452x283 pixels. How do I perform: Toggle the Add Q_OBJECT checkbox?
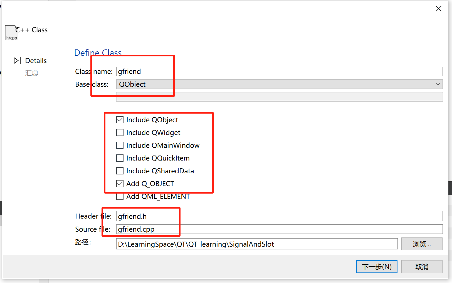tap(120, 184)
